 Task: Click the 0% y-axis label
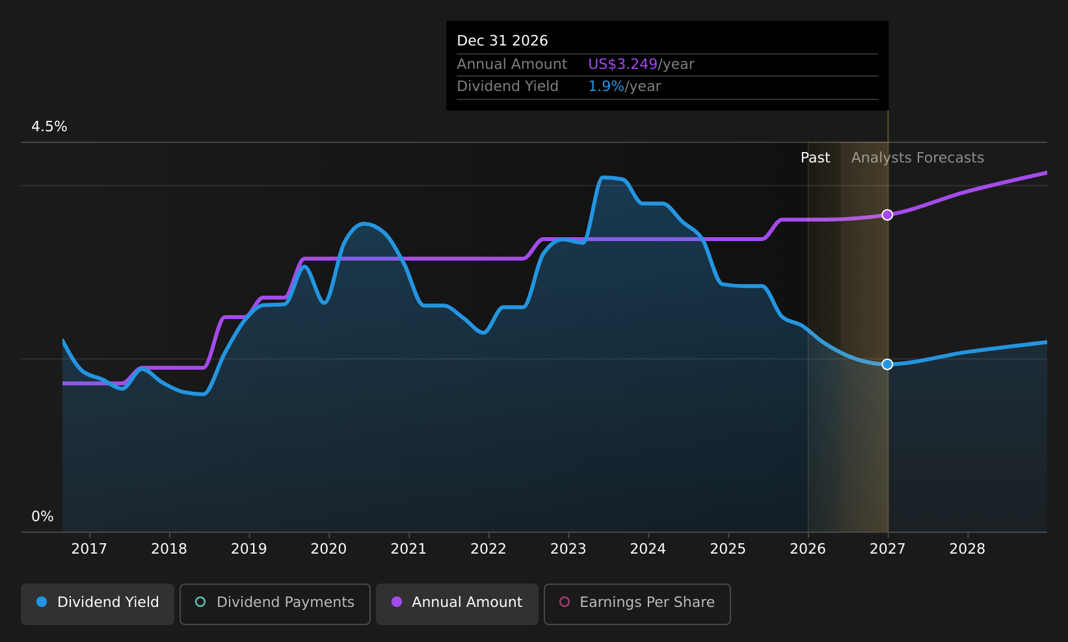(43, 517)
